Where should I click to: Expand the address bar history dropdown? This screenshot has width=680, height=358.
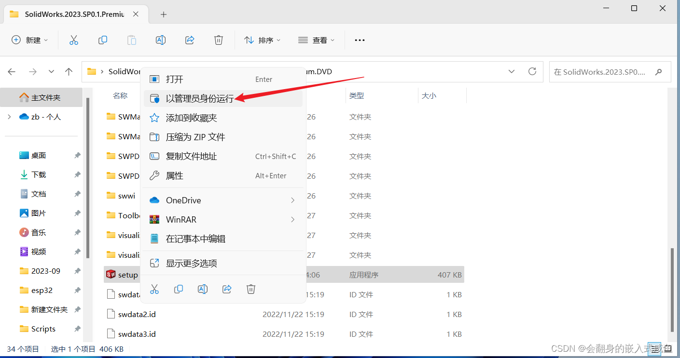point(512,71)
